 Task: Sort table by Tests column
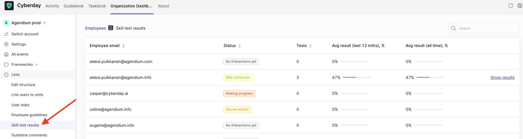pos(310,46)
